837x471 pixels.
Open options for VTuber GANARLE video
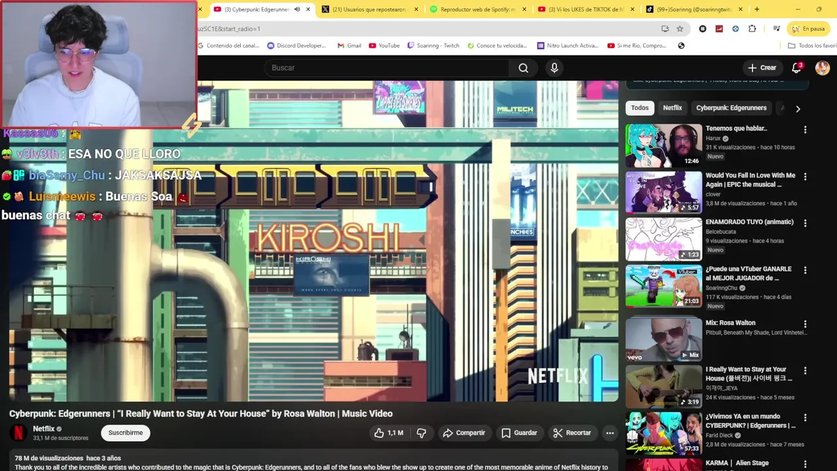coord(805,270)
